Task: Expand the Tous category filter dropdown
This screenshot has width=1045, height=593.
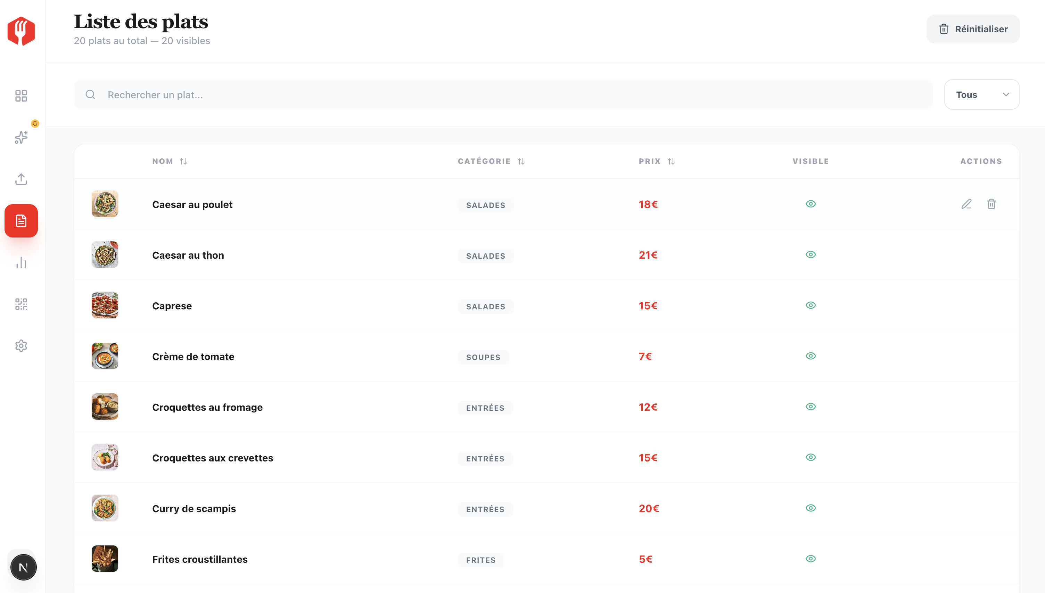Action: coord(981,94)
